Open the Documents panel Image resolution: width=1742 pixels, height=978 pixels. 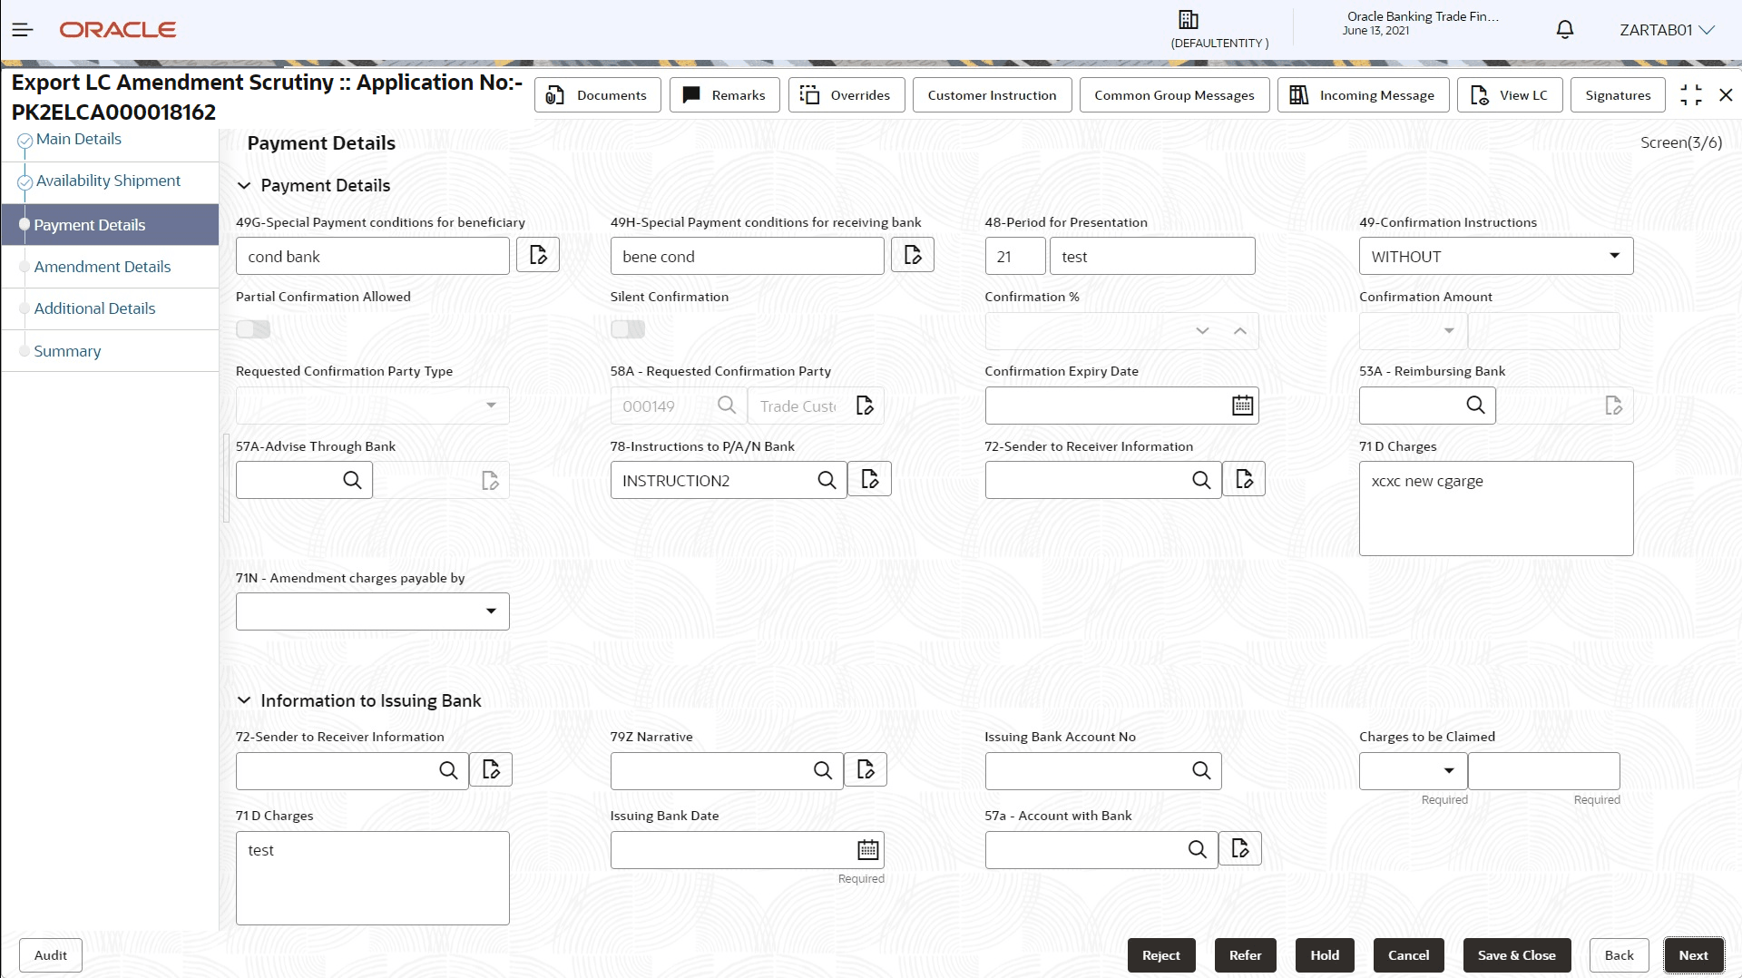coord(597,94)
